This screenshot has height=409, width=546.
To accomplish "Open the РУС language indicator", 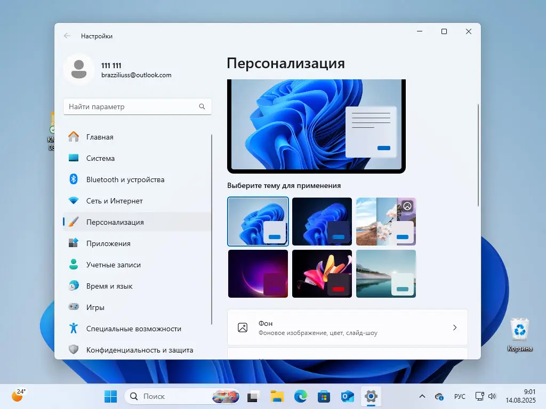I will click(x=460, y=396).
